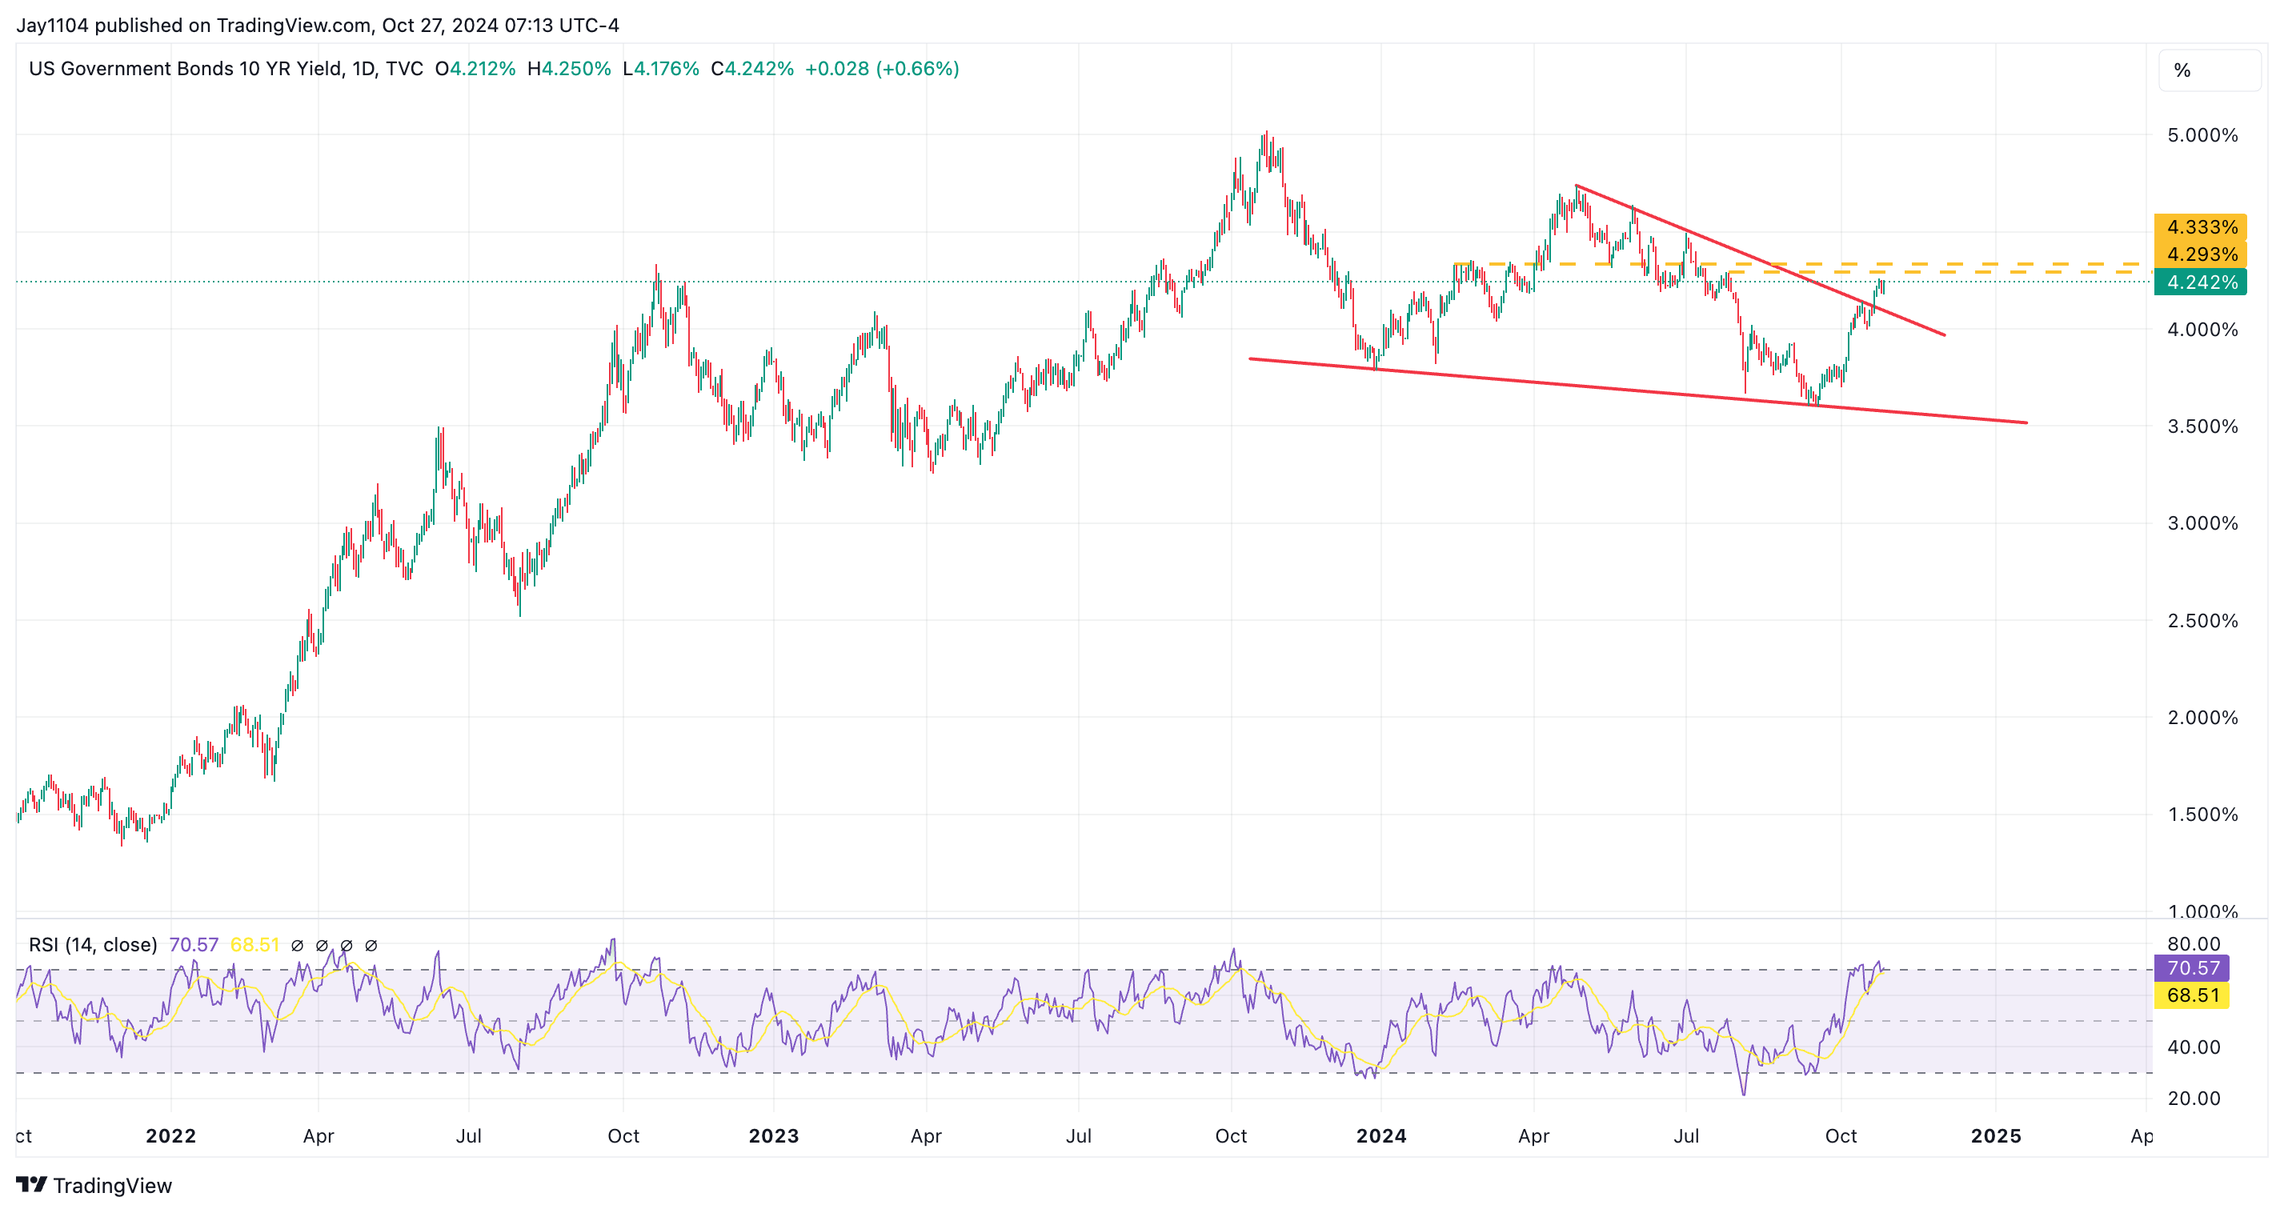The height and width of the screenshot is (1213, 2284).
Task: Click the 2.000% price axis label
Action: coord(2202,716)
